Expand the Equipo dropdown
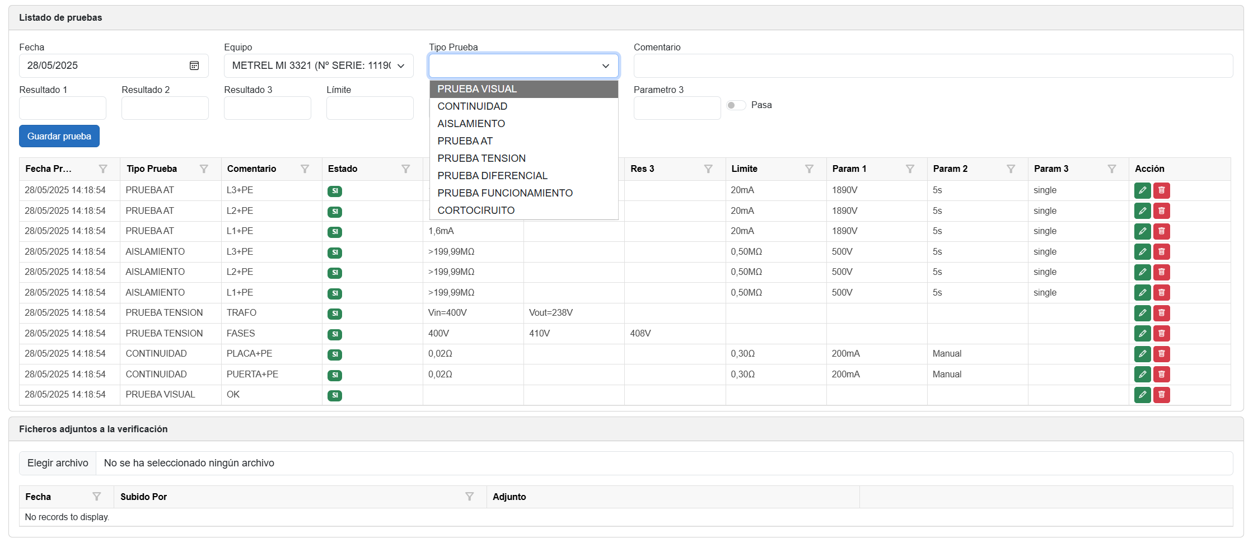 (318, 66)
